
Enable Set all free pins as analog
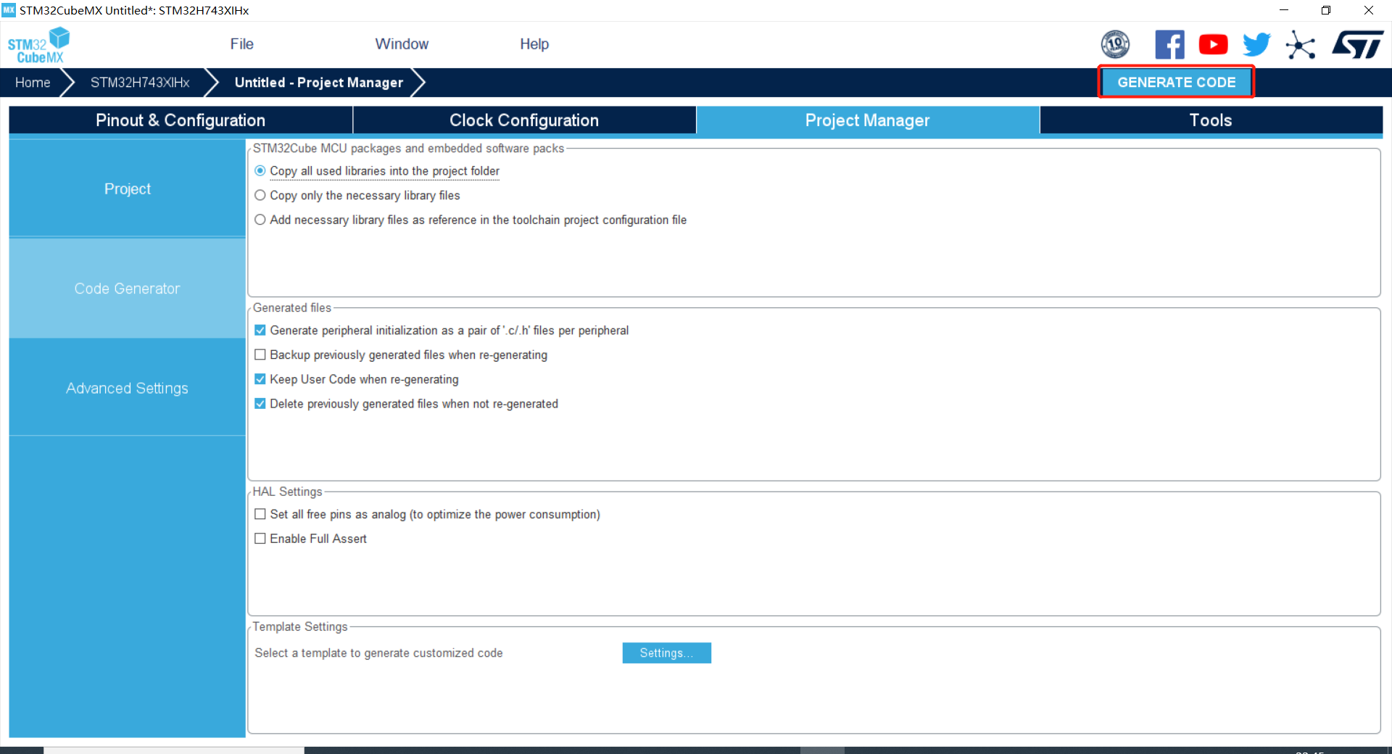[x=260, y=515]
